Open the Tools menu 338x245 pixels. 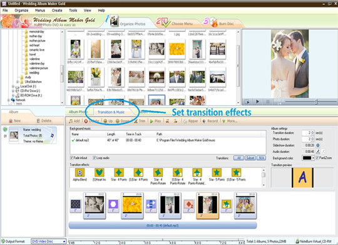point(73,11)
